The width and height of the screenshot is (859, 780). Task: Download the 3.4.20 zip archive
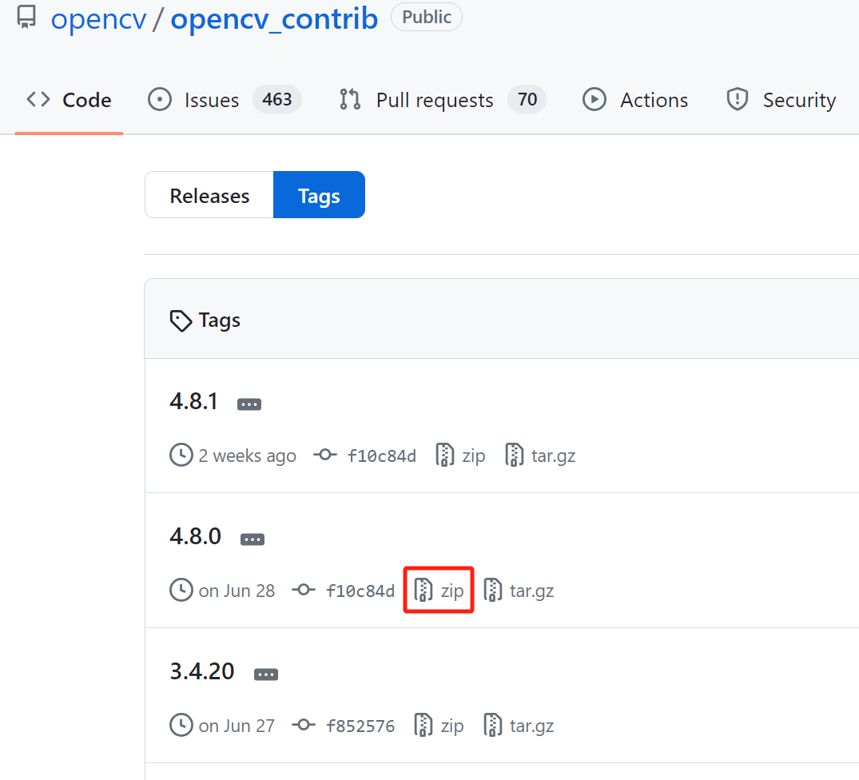[439, 726]
